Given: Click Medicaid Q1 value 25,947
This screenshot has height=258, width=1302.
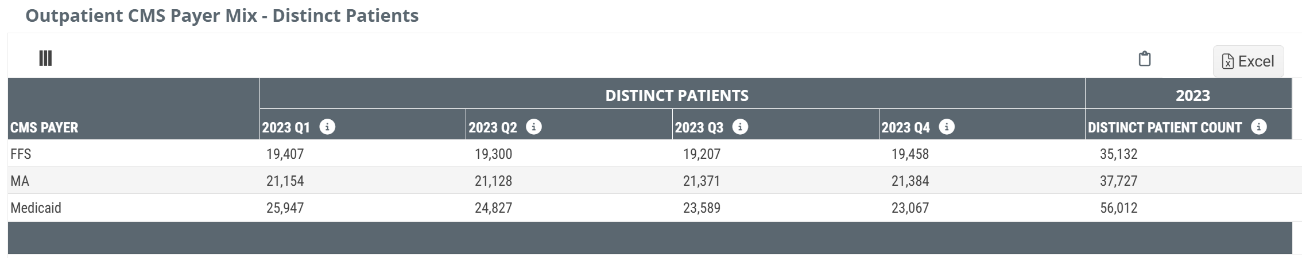Looking at the screenshot, I should pos(285,208).
